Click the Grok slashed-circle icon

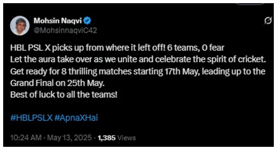(x=268, y=21)
